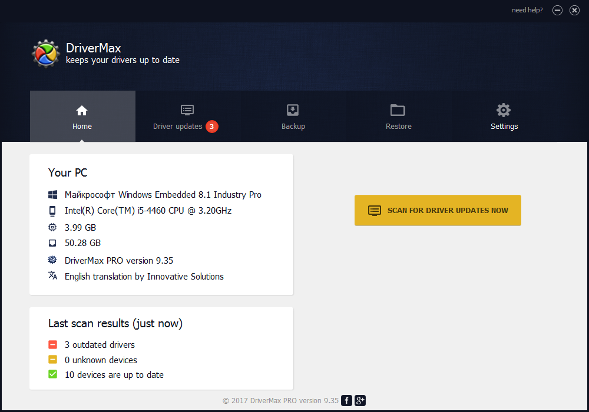Click the 2017 DriverMax PRO copyright footer text

(280, 401)
